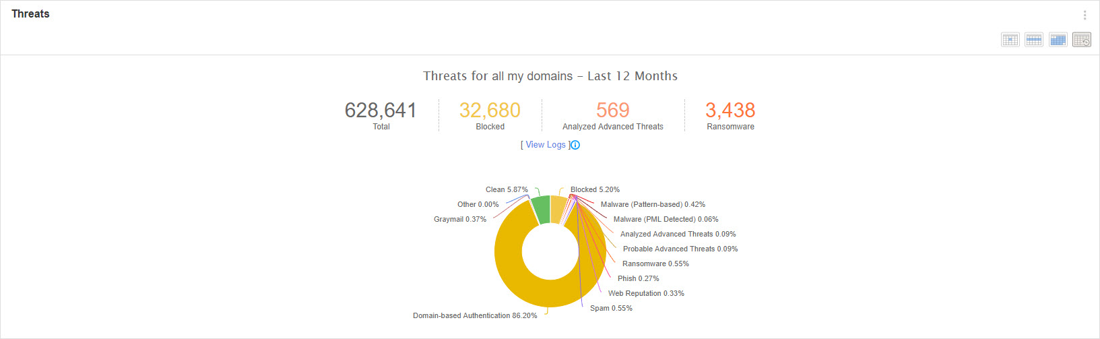Click the Malware (Pattern-based) 0.42% label
This screenshot has width=1100, height=339.
[x=653, y=204]
